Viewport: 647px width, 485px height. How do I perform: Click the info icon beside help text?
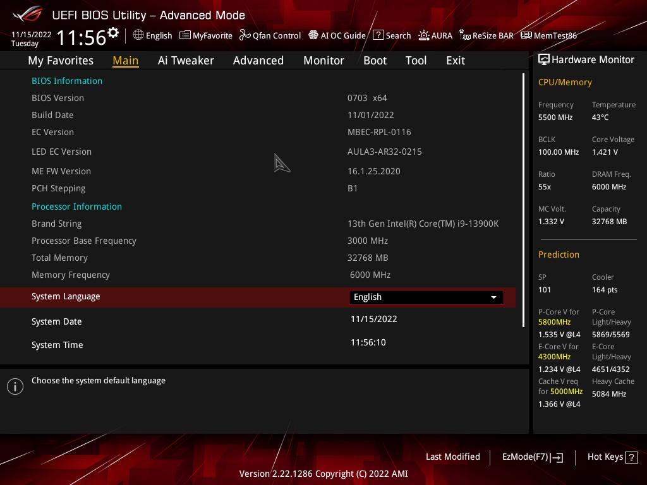tap(15, 386)
